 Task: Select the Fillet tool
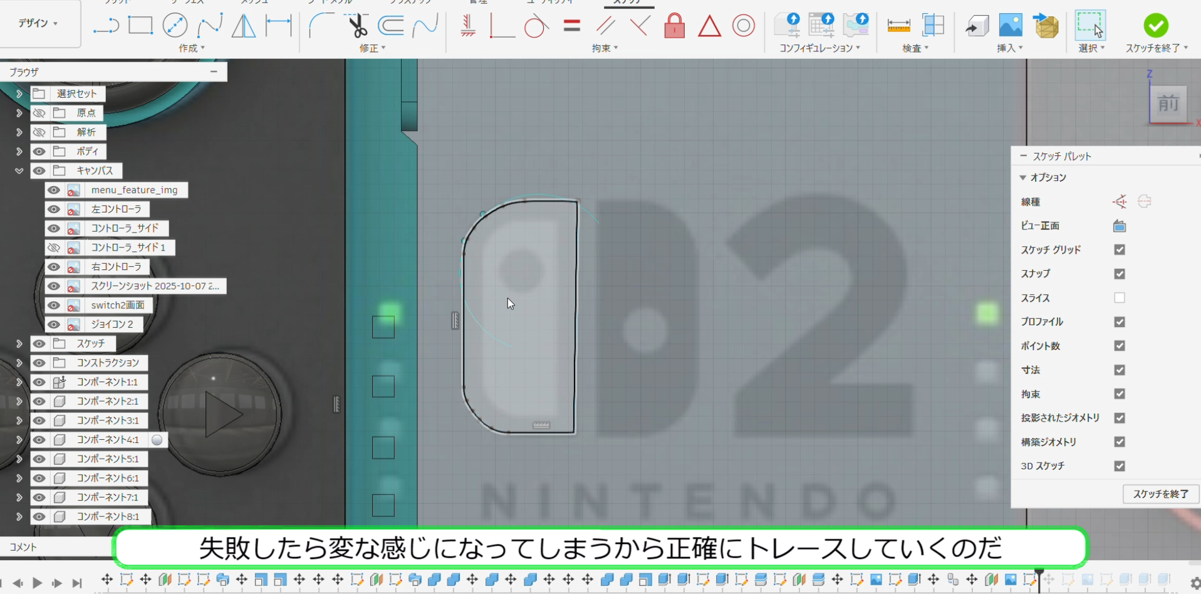point(321,26)
